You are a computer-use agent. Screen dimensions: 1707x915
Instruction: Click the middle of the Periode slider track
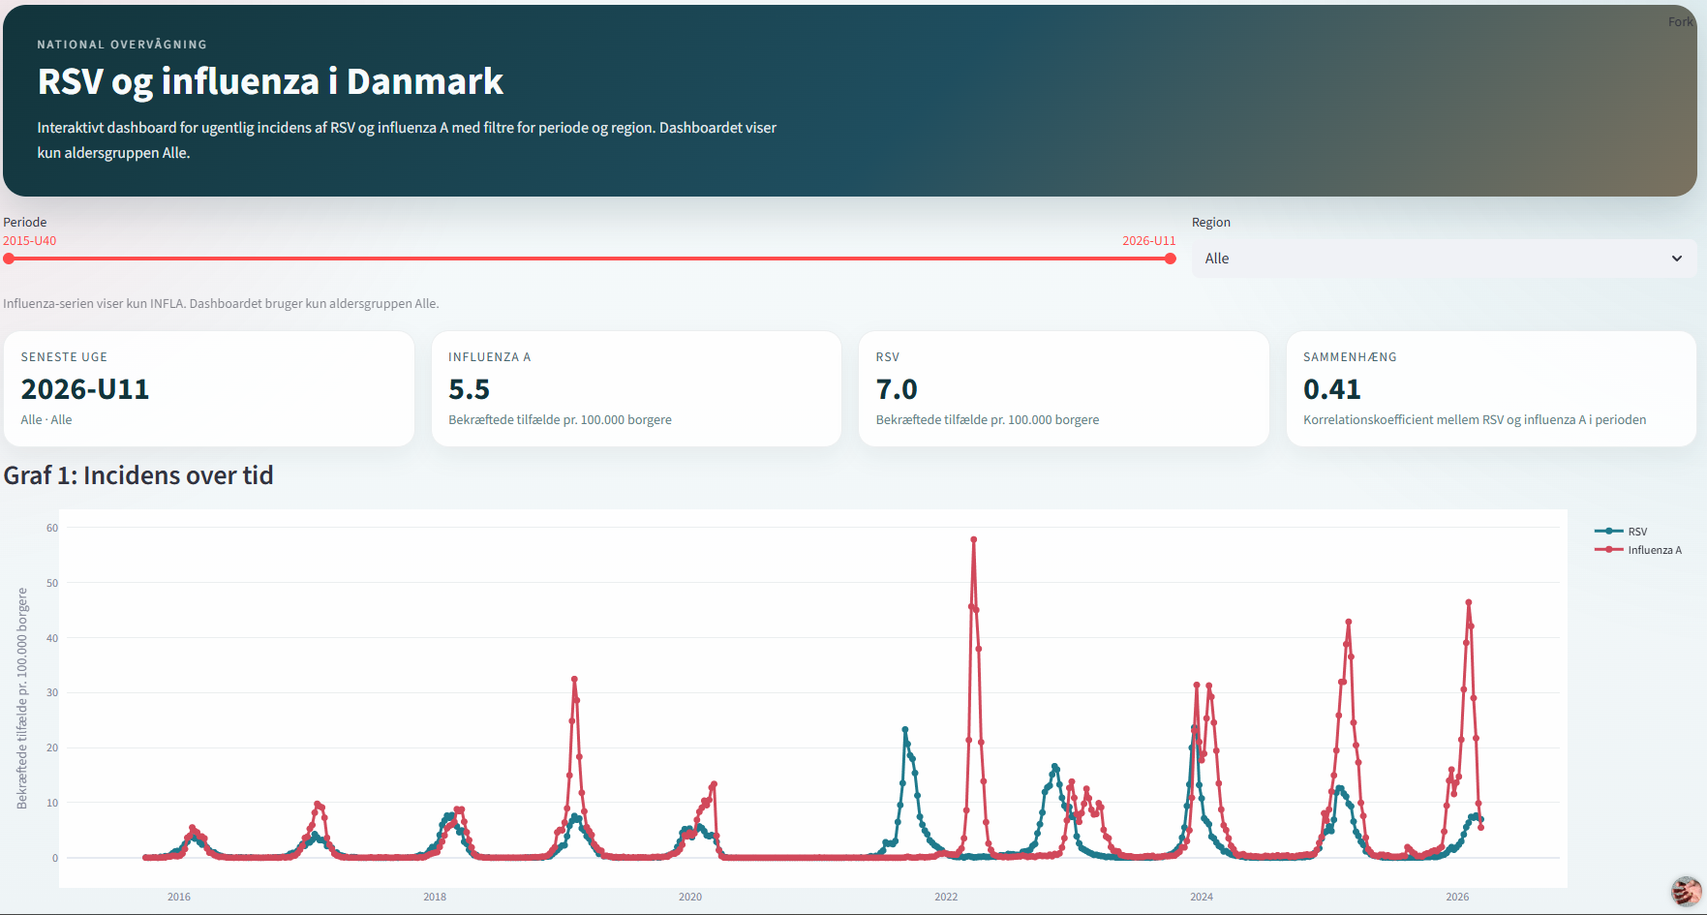click(x=590, y=259)
